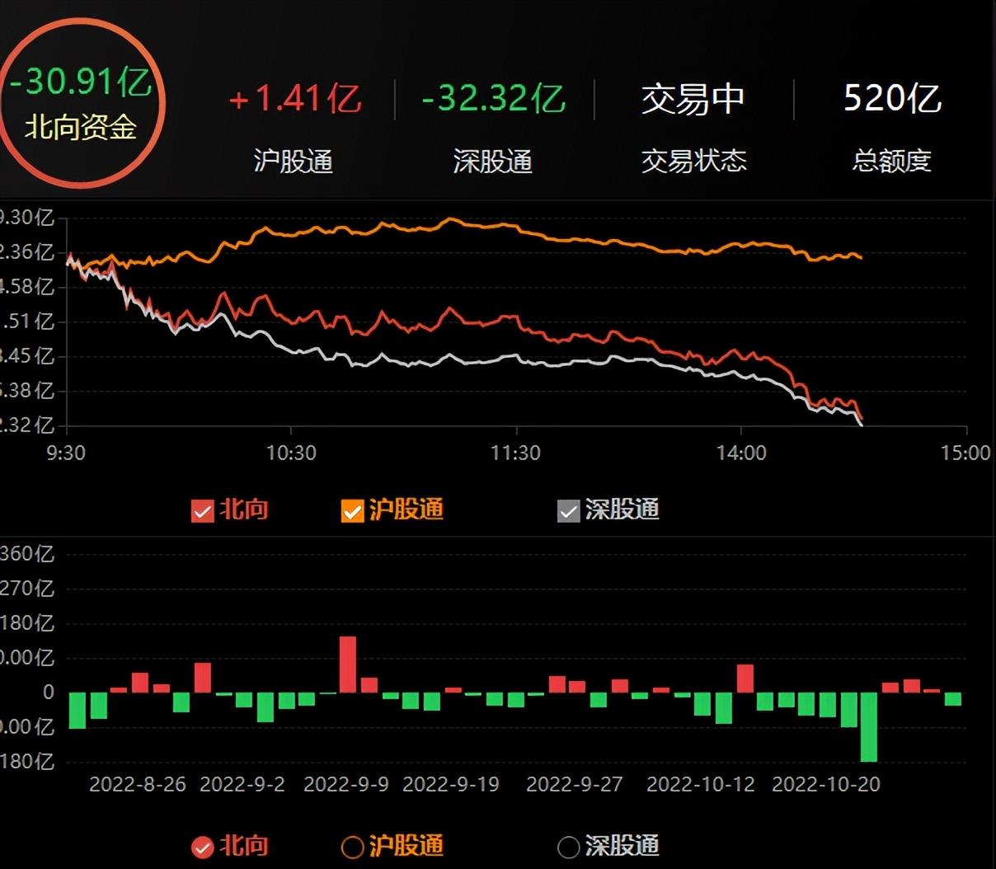The height and width of the screenshot is (869, 996).
Task: Select the 深股通 -32.32亿 net outflow value
Action: coord(493,100)
